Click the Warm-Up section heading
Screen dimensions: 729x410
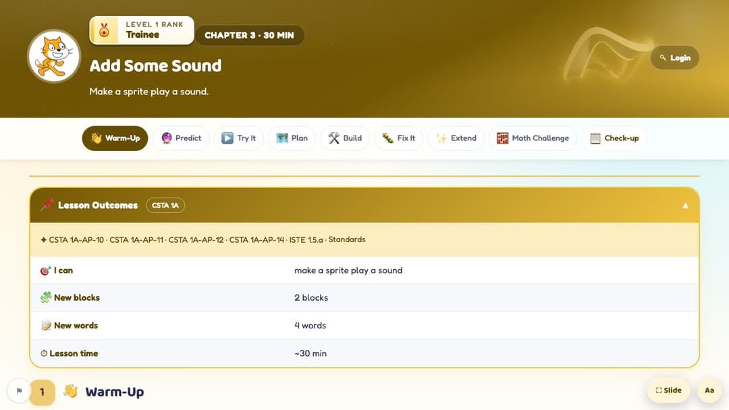114,392
